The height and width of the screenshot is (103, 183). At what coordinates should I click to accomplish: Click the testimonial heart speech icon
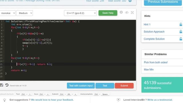point(118,100)
